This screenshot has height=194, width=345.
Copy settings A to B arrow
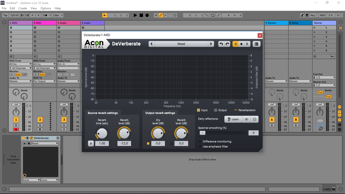click(x=241, y=44)
